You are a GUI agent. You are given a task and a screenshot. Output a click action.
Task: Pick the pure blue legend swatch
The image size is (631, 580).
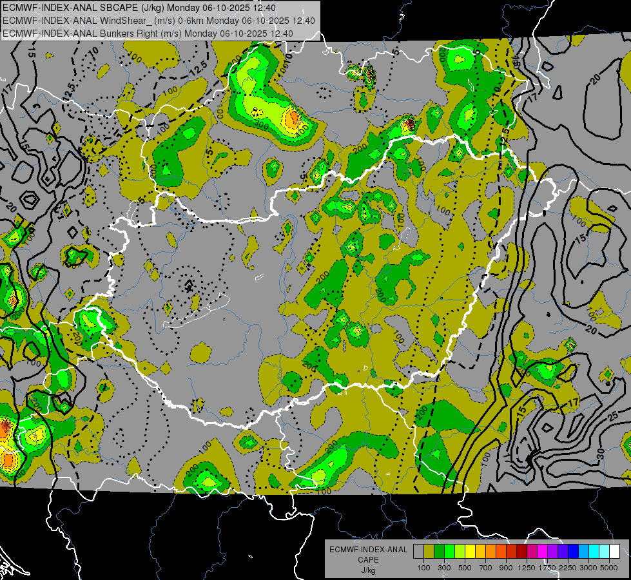[x=573, y=552]
